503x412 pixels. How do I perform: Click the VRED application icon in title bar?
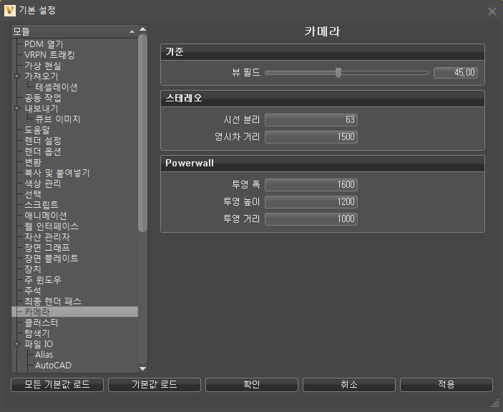(9, 11)
